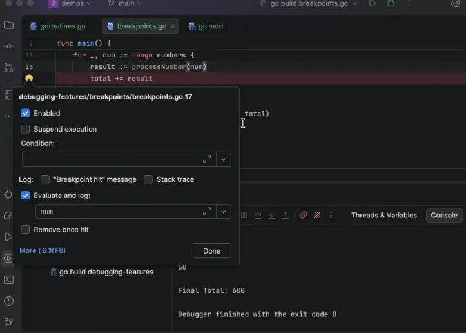Open the run configuration dropdown
Viewport: 466px width, 333px height.
[x=309, y=4]
